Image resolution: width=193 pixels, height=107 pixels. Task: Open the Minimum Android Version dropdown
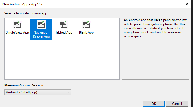38,92
